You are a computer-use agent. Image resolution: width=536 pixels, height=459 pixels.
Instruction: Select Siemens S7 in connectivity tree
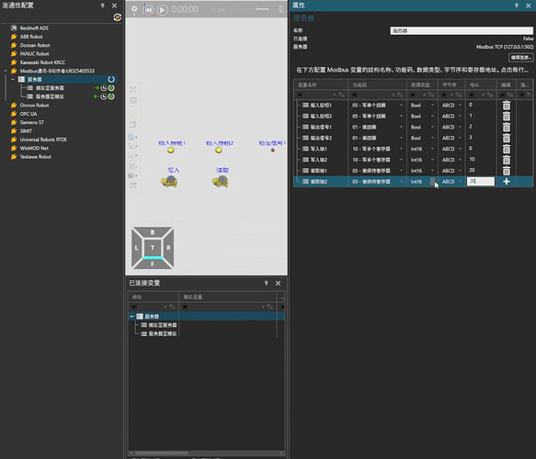tap(32, 122)
